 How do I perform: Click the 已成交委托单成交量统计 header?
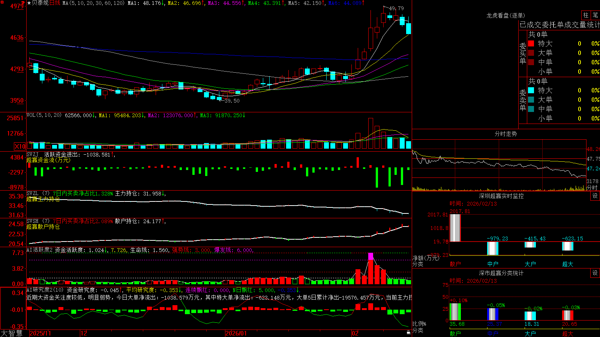click(x=559, y=25)
